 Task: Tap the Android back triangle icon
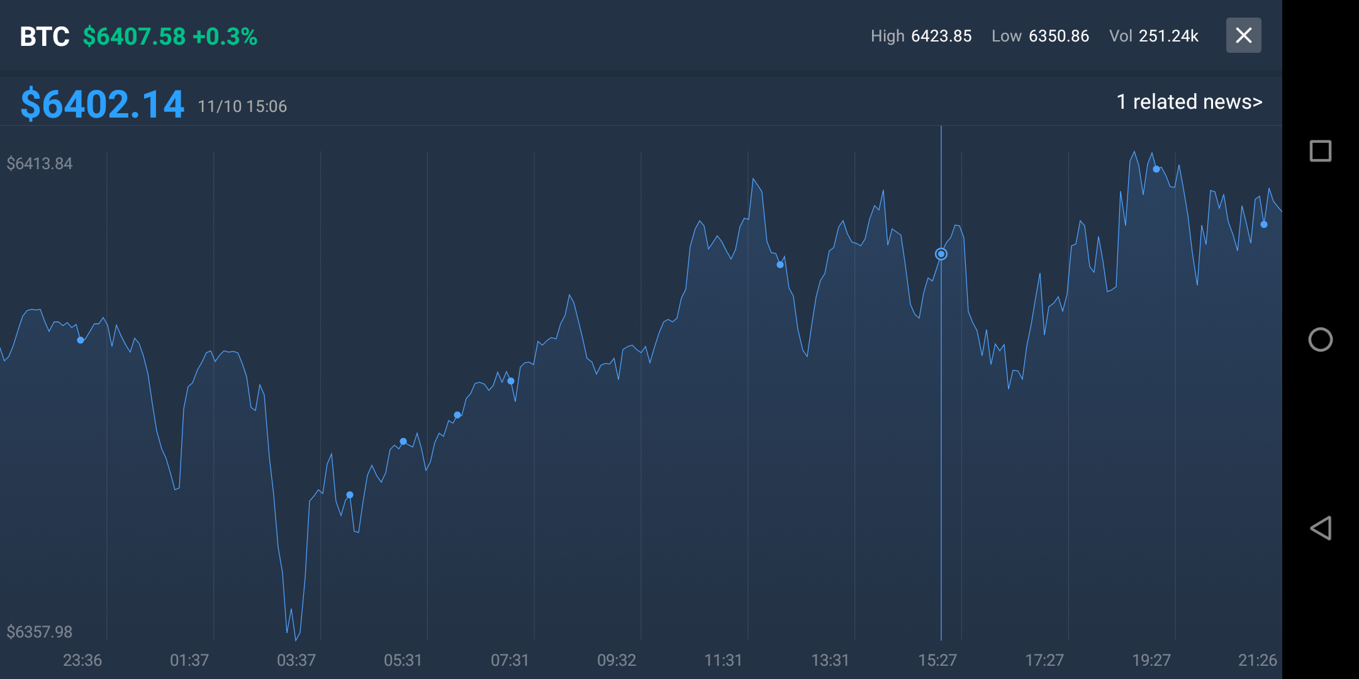pyautogui.click(x=1320, y=528)
